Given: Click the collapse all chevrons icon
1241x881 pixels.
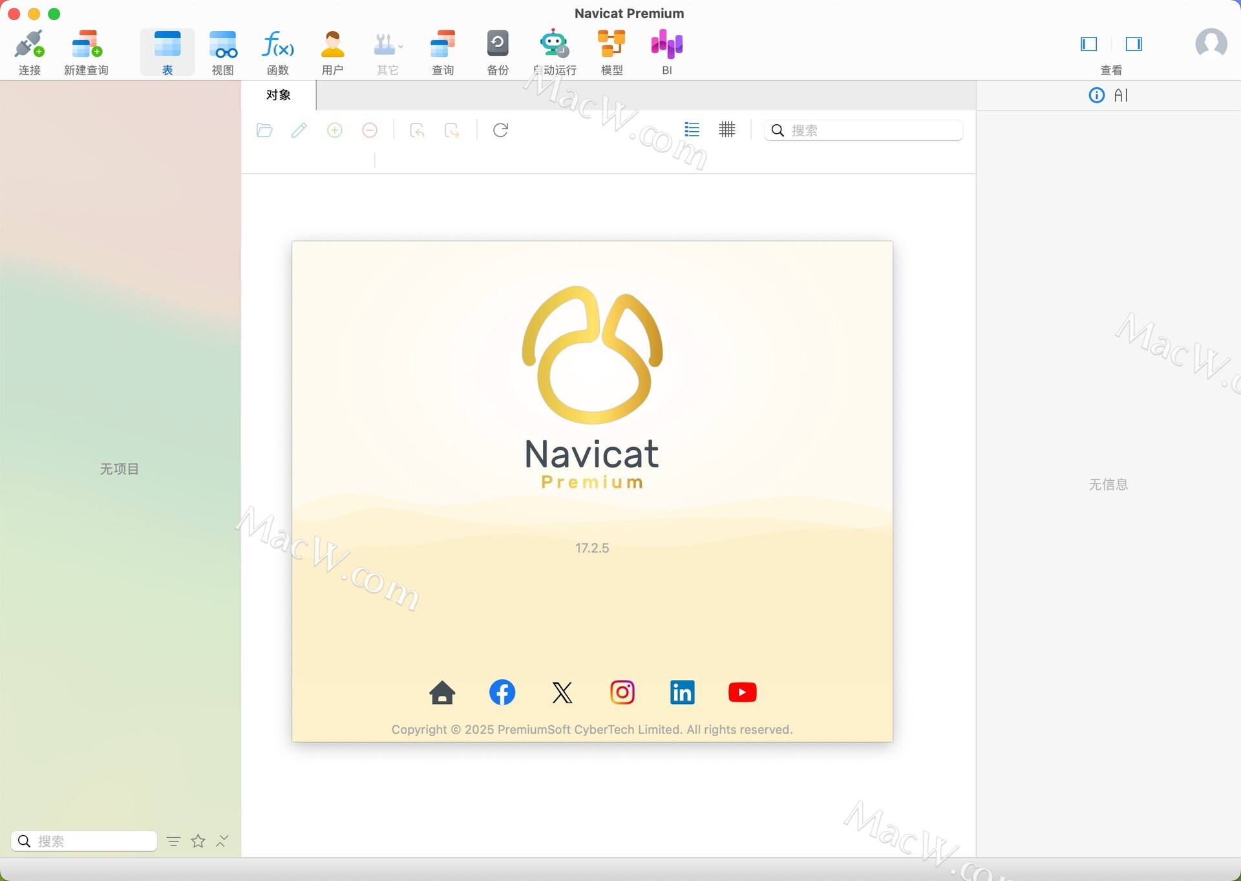Looking at the screenshot, I should 222,841.
